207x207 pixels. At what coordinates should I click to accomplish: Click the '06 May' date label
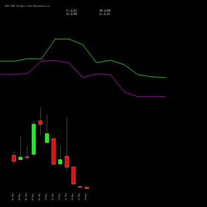(26, 197)
